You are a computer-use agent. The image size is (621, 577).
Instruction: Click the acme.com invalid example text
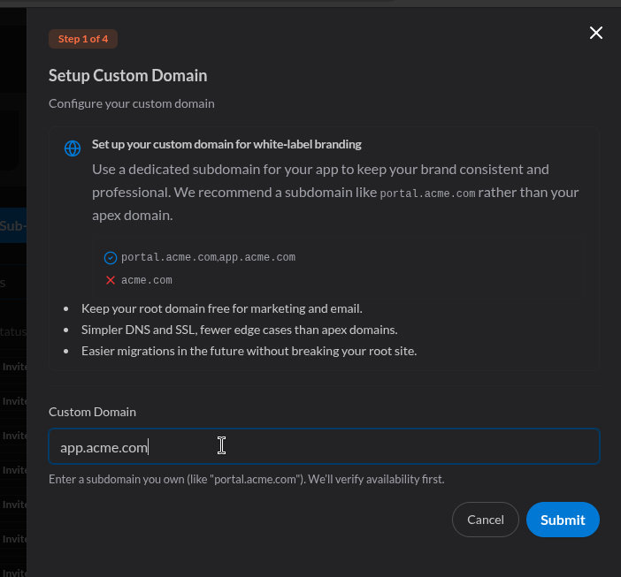pos(147,280)
